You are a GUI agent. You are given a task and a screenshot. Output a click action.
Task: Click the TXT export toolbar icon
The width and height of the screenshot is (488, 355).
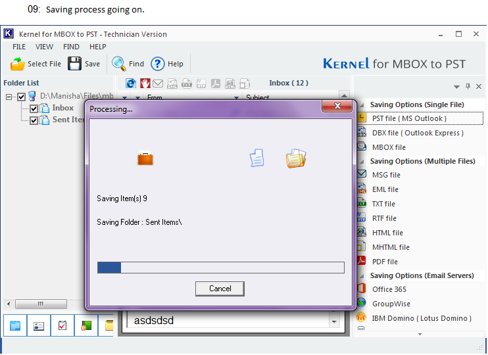(186, 83)
